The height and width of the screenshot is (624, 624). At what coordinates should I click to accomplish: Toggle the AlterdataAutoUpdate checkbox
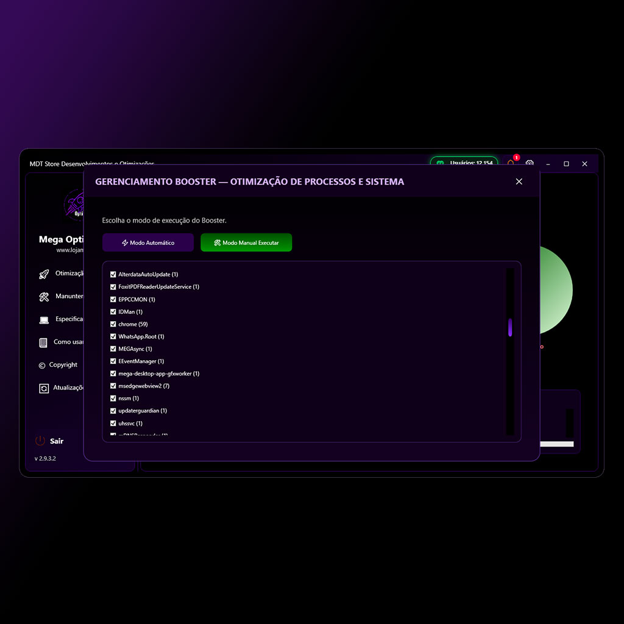point(113,274)
